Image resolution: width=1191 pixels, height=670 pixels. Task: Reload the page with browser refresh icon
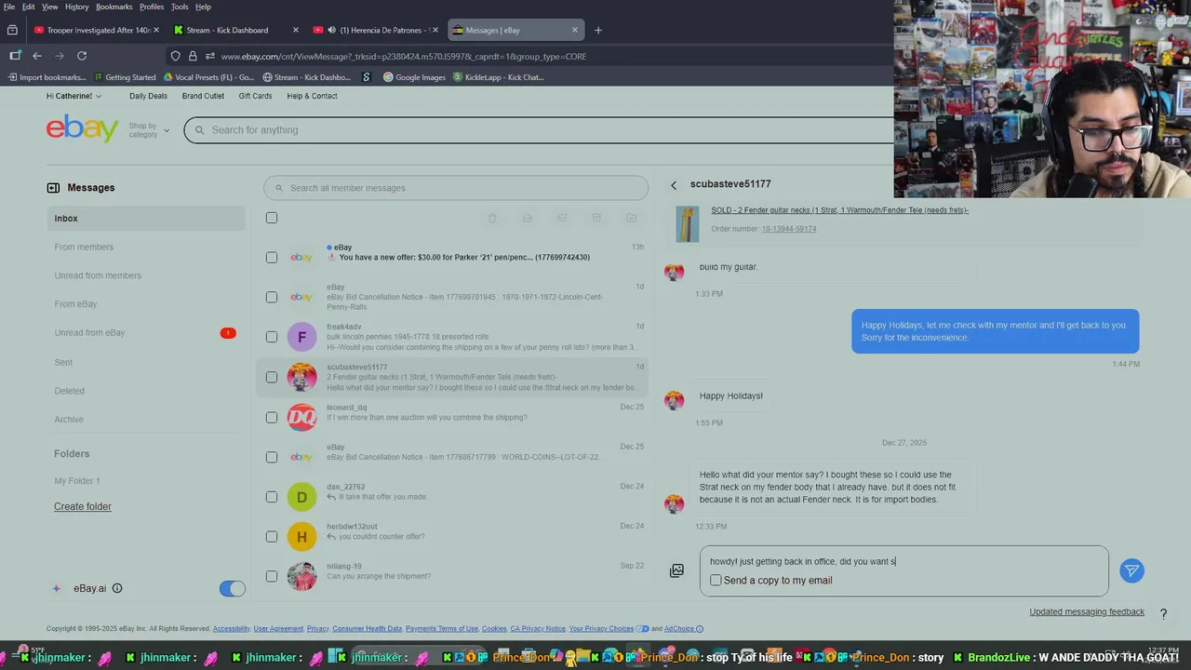(82, 56)
